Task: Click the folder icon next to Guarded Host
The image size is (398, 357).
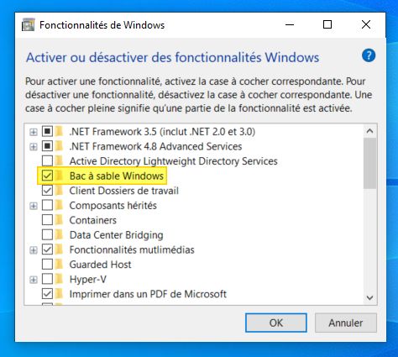Action: 59,264
